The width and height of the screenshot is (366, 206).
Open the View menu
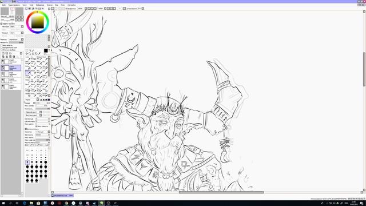pyautogui.click(x=57, y=5)
